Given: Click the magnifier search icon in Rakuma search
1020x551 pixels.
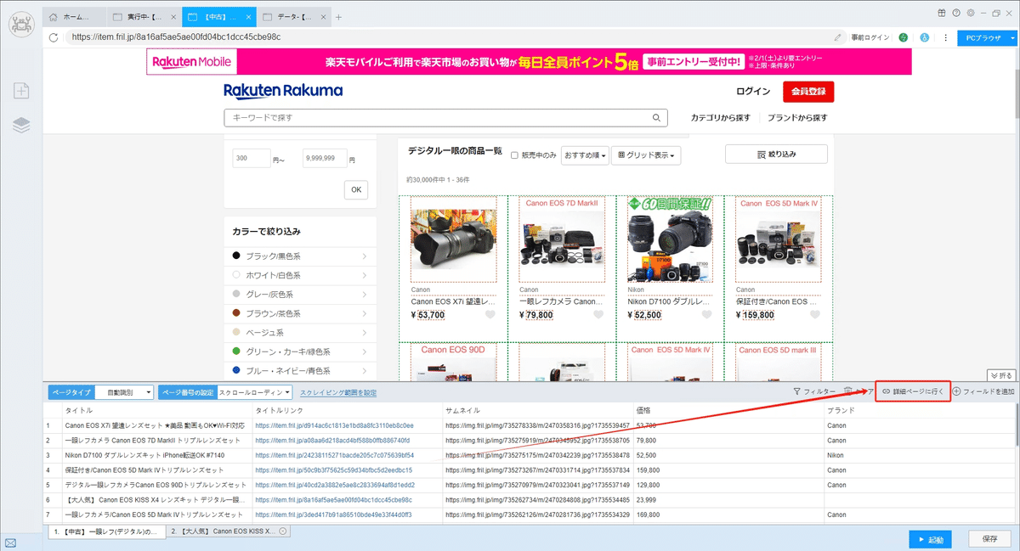Looking at the screenshot, I should tap(656, 118).
